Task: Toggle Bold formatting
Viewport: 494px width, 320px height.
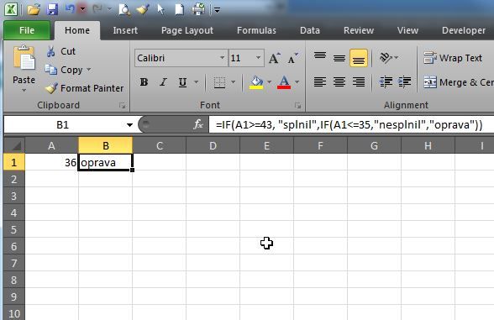Action: (x=144, y=82)
